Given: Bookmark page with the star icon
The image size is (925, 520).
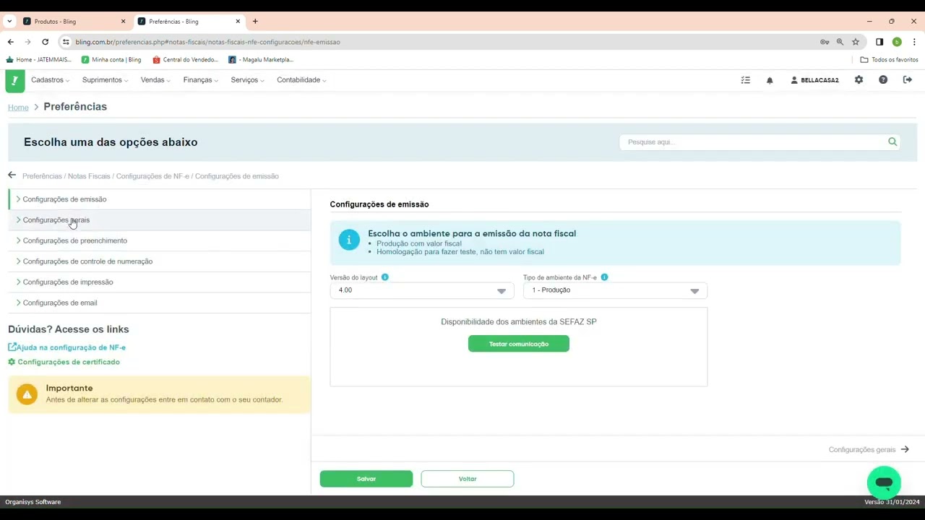Looking at the screenshot, I should pos(856,42).
